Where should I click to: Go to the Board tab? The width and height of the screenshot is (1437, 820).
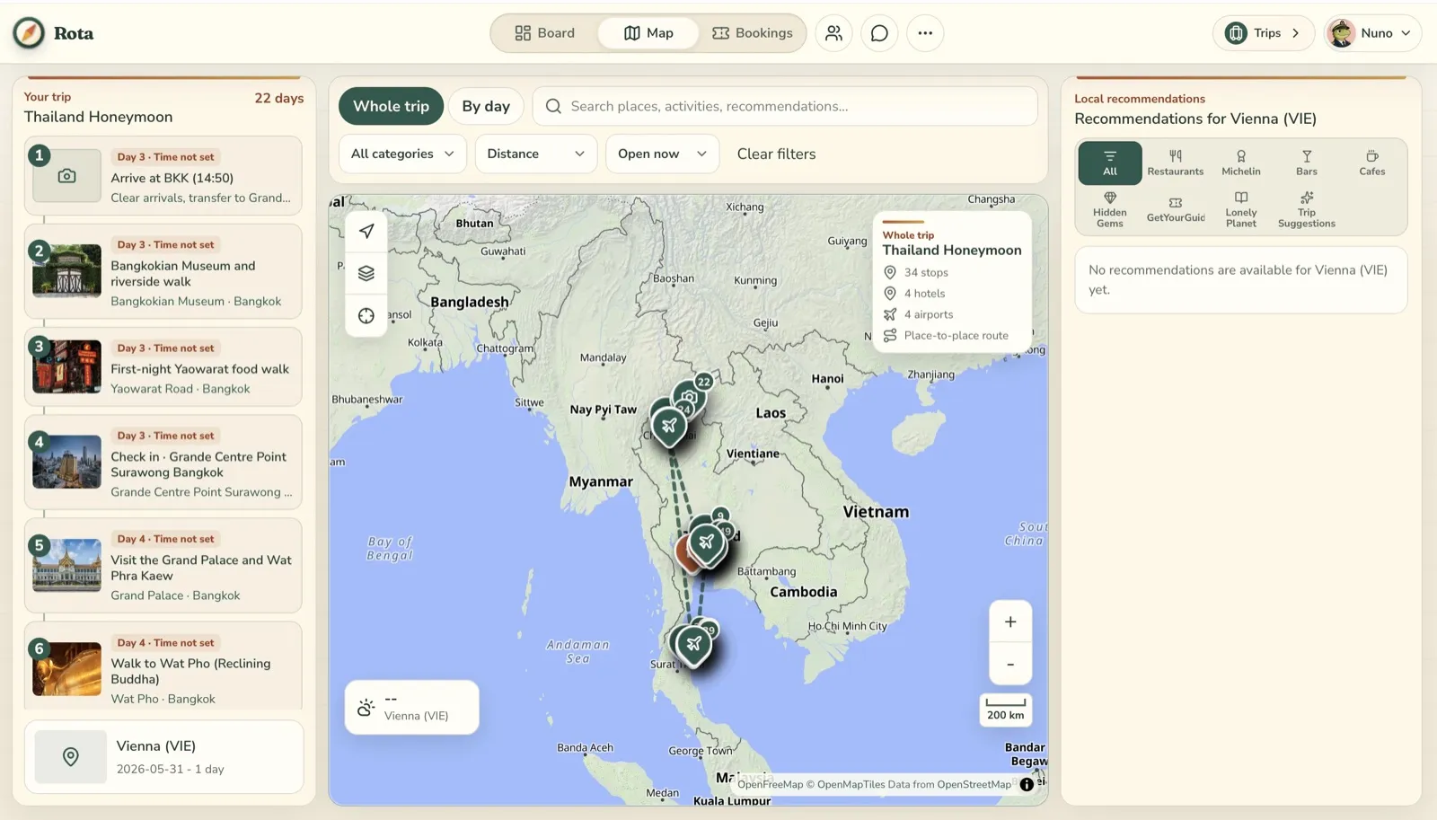tap(545, 33)
